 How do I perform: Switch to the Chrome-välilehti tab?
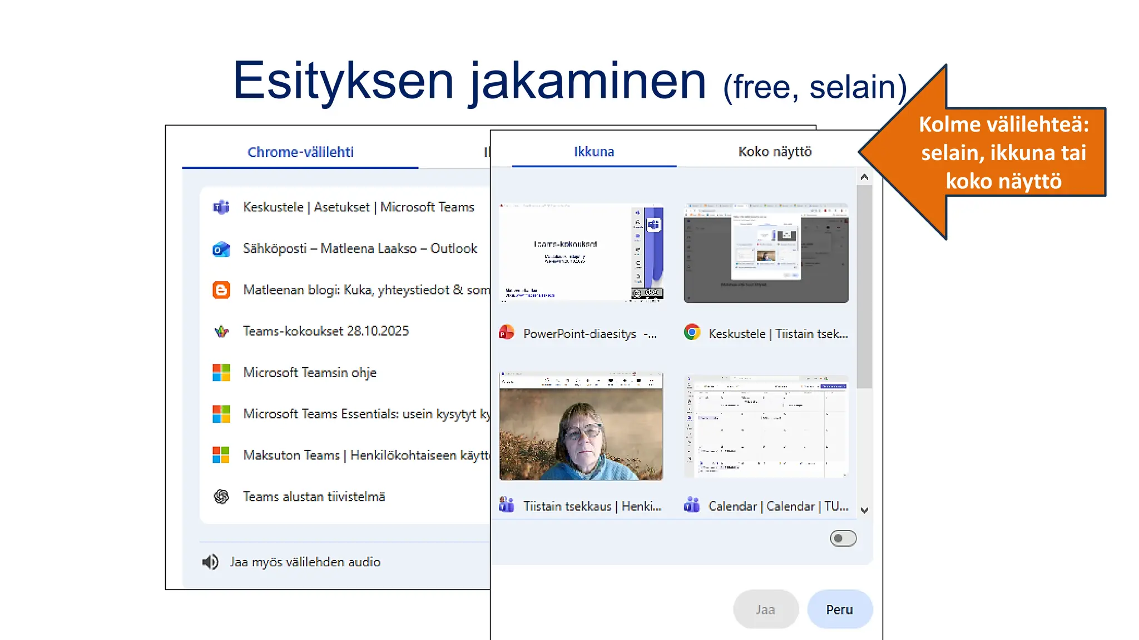[300, 152]
